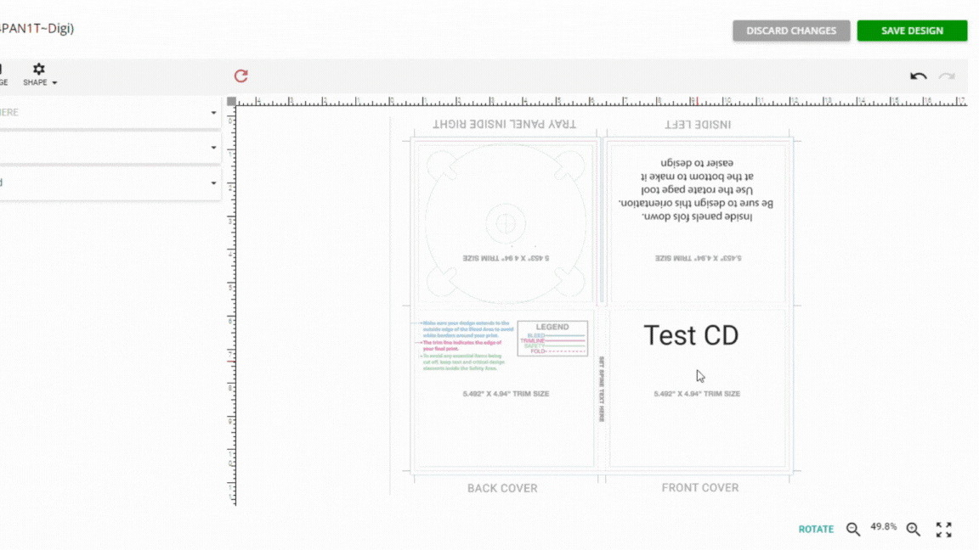The height and width of the screenshot is (550, 979).
Task: Expand the third dropdown in left panel
Action: click(213, 183)
